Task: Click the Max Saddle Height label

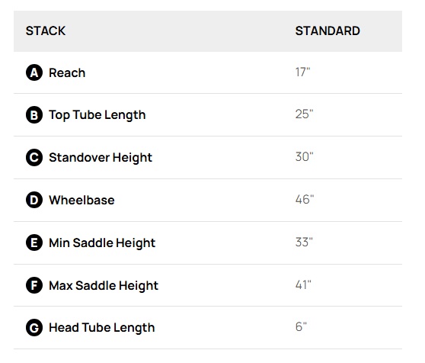Action: pos(104,285)
